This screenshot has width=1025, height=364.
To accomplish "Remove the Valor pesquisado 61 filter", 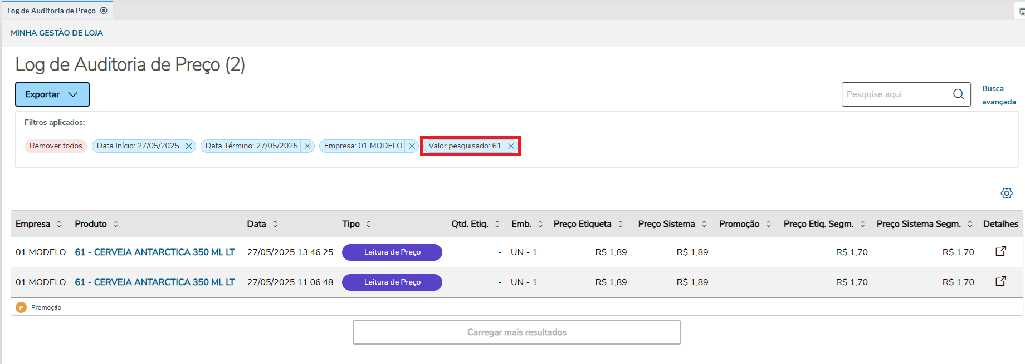I will [511, 146].
